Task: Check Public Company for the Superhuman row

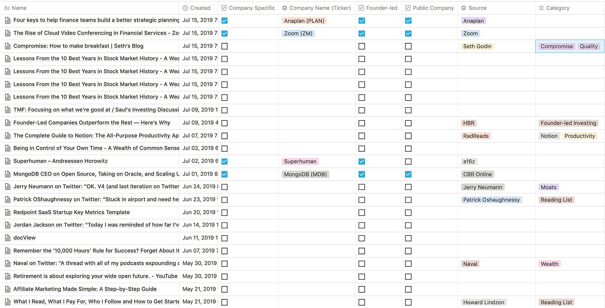Action: (x=408, y=161)
